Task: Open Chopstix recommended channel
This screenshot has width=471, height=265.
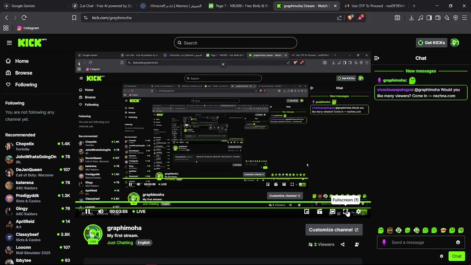Action: coord(37,146)
